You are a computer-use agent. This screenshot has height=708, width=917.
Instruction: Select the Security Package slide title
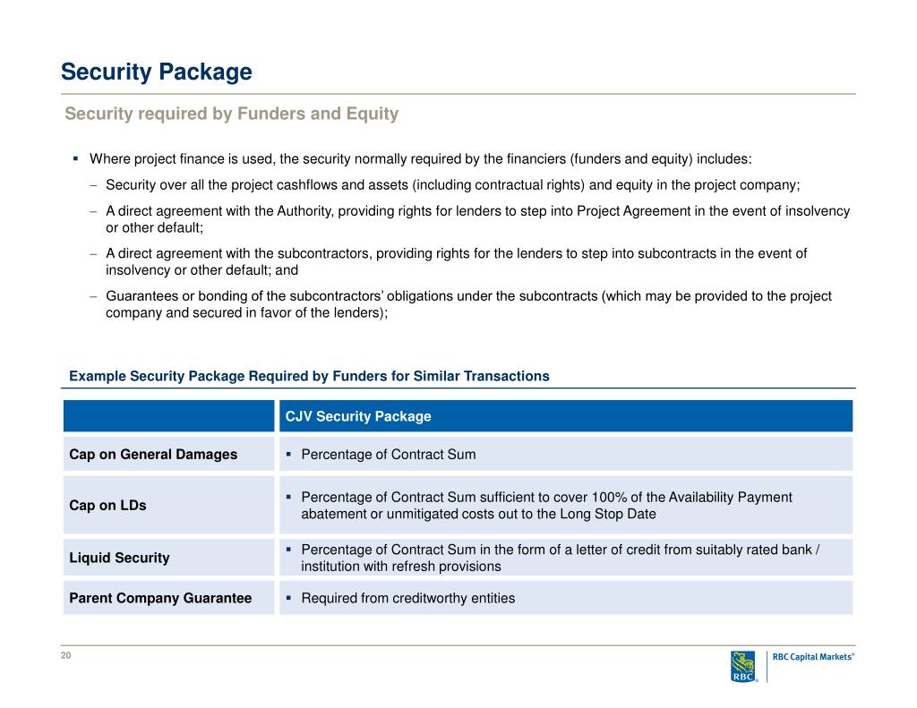pyautogui.click(x=157, y=72)
